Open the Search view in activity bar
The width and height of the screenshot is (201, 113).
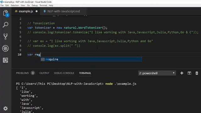[6, 25]
